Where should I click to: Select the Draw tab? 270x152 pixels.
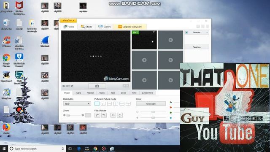(124, 93)
